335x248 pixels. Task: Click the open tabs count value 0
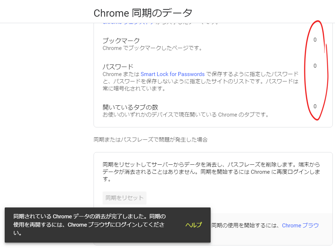point(315,106)
